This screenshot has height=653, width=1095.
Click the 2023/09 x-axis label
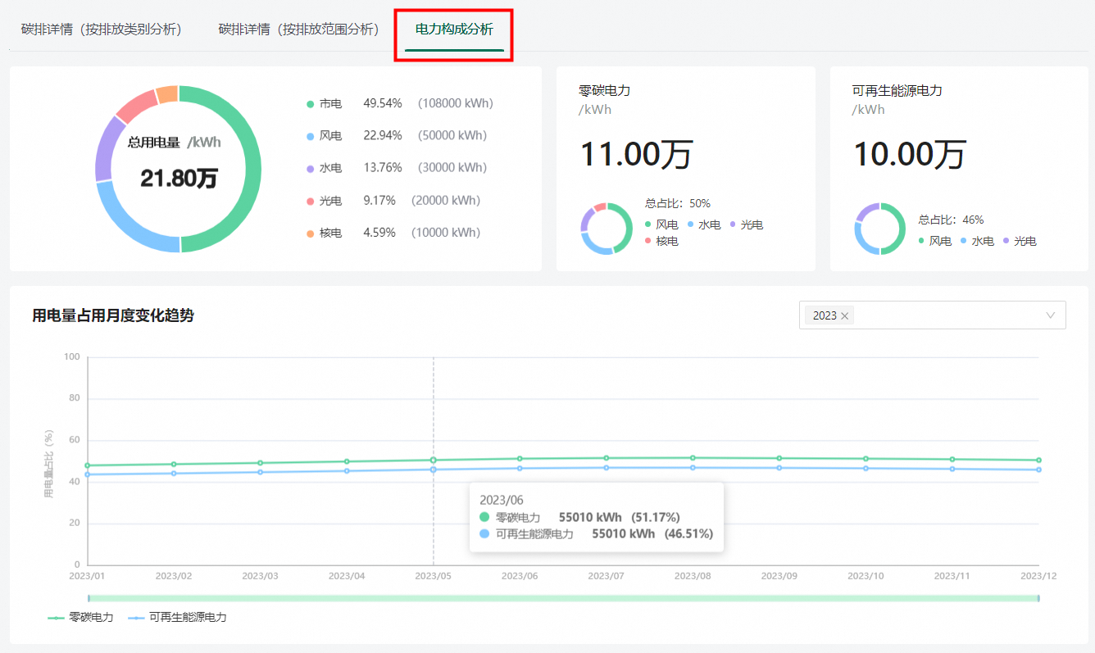click(779, 577)
